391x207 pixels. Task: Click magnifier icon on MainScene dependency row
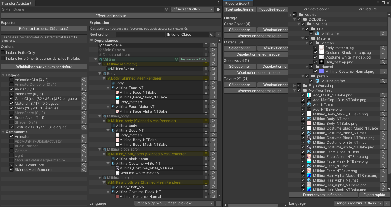point(213,45)
